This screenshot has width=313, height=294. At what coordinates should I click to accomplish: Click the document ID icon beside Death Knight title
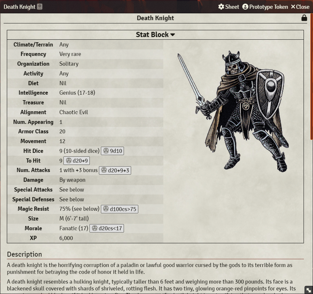pos(39,7)
